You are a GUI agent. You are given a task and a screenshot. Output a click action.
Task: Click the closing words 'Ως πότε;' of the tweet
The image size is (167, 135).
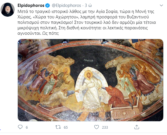[51, 34]
